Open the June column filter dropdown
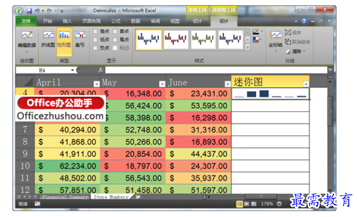Image resolution: width=357 pixels, height=217 pixels. tap(228, 84)
